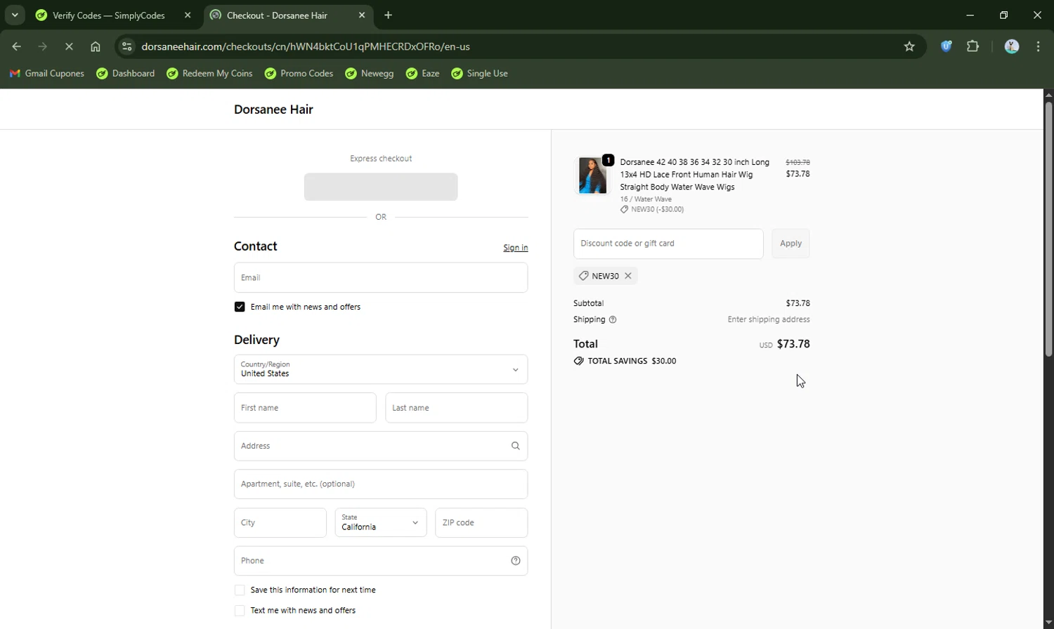Image resolution: width=1054 pixels, height=629 pixels.
Task: Open the browser home page
Action: coord(96,46)
